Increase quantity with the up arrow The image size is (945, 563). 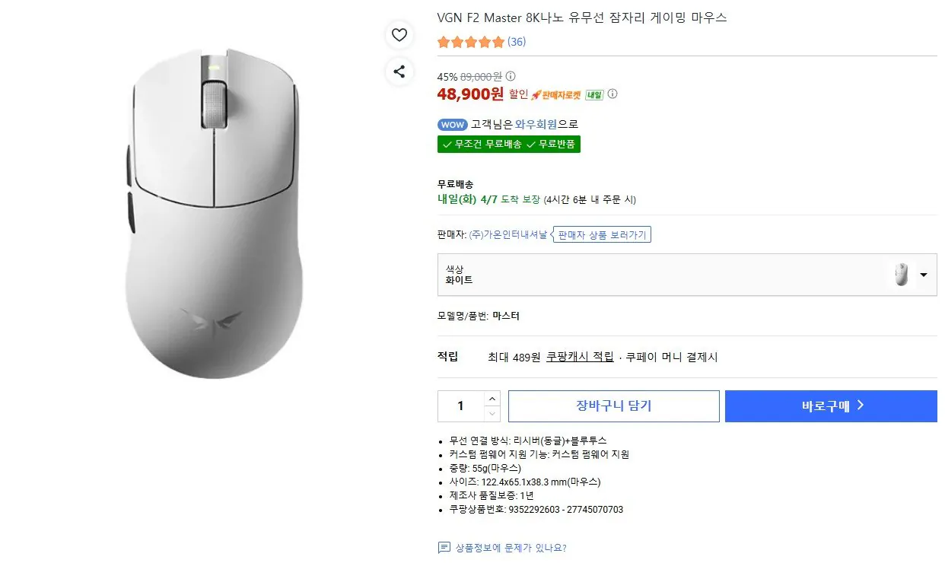click(x=492, y=399)
